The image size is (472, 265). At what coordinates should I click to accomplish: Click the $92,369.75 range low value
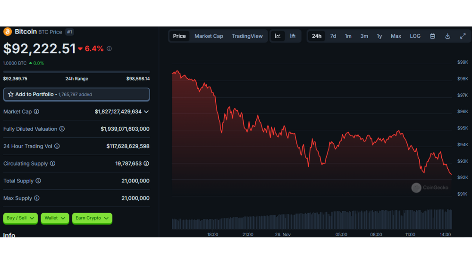15,79
